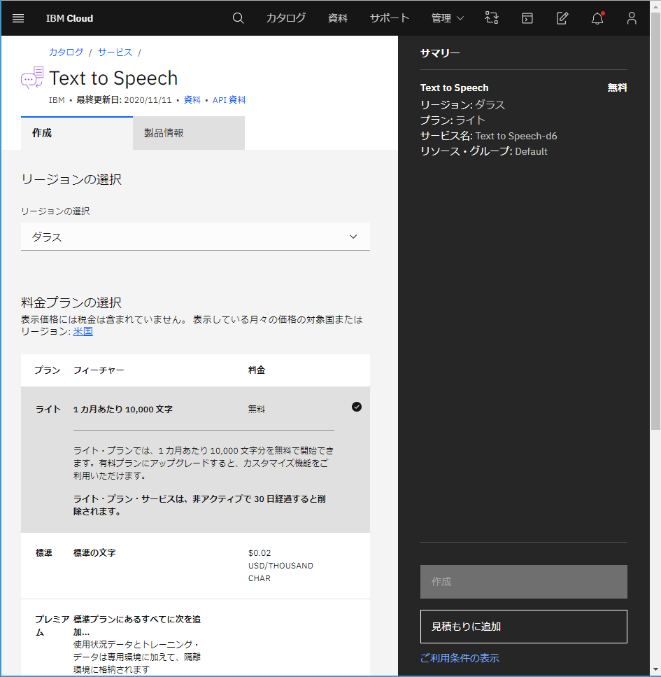Screen dimensions: 661x677
Task: Click the search magnifier icon
Action: (238, 18)
